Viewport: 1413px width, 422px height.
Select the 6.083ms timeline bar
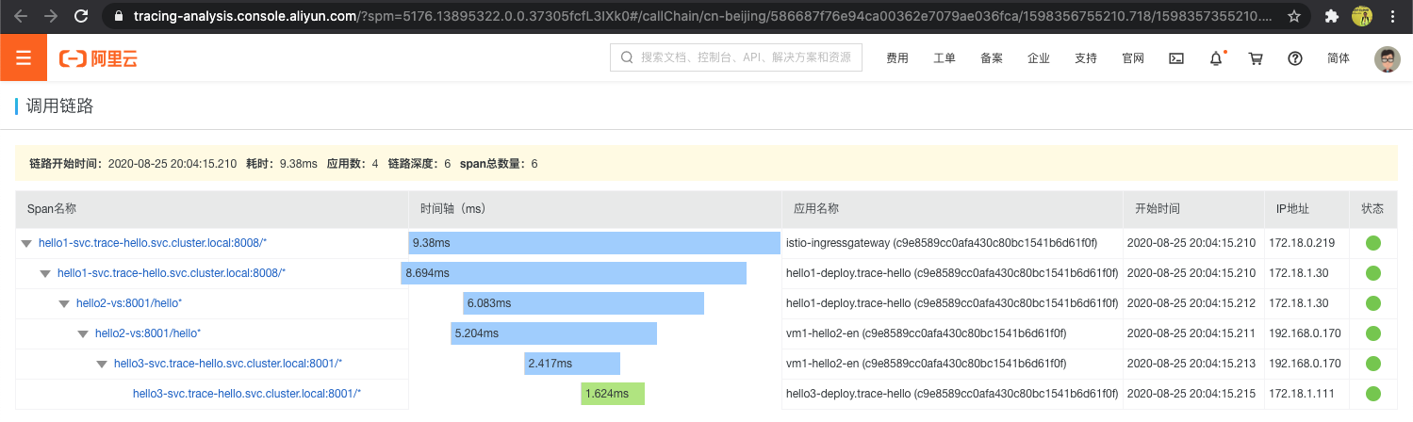click(x=583, y=303)
